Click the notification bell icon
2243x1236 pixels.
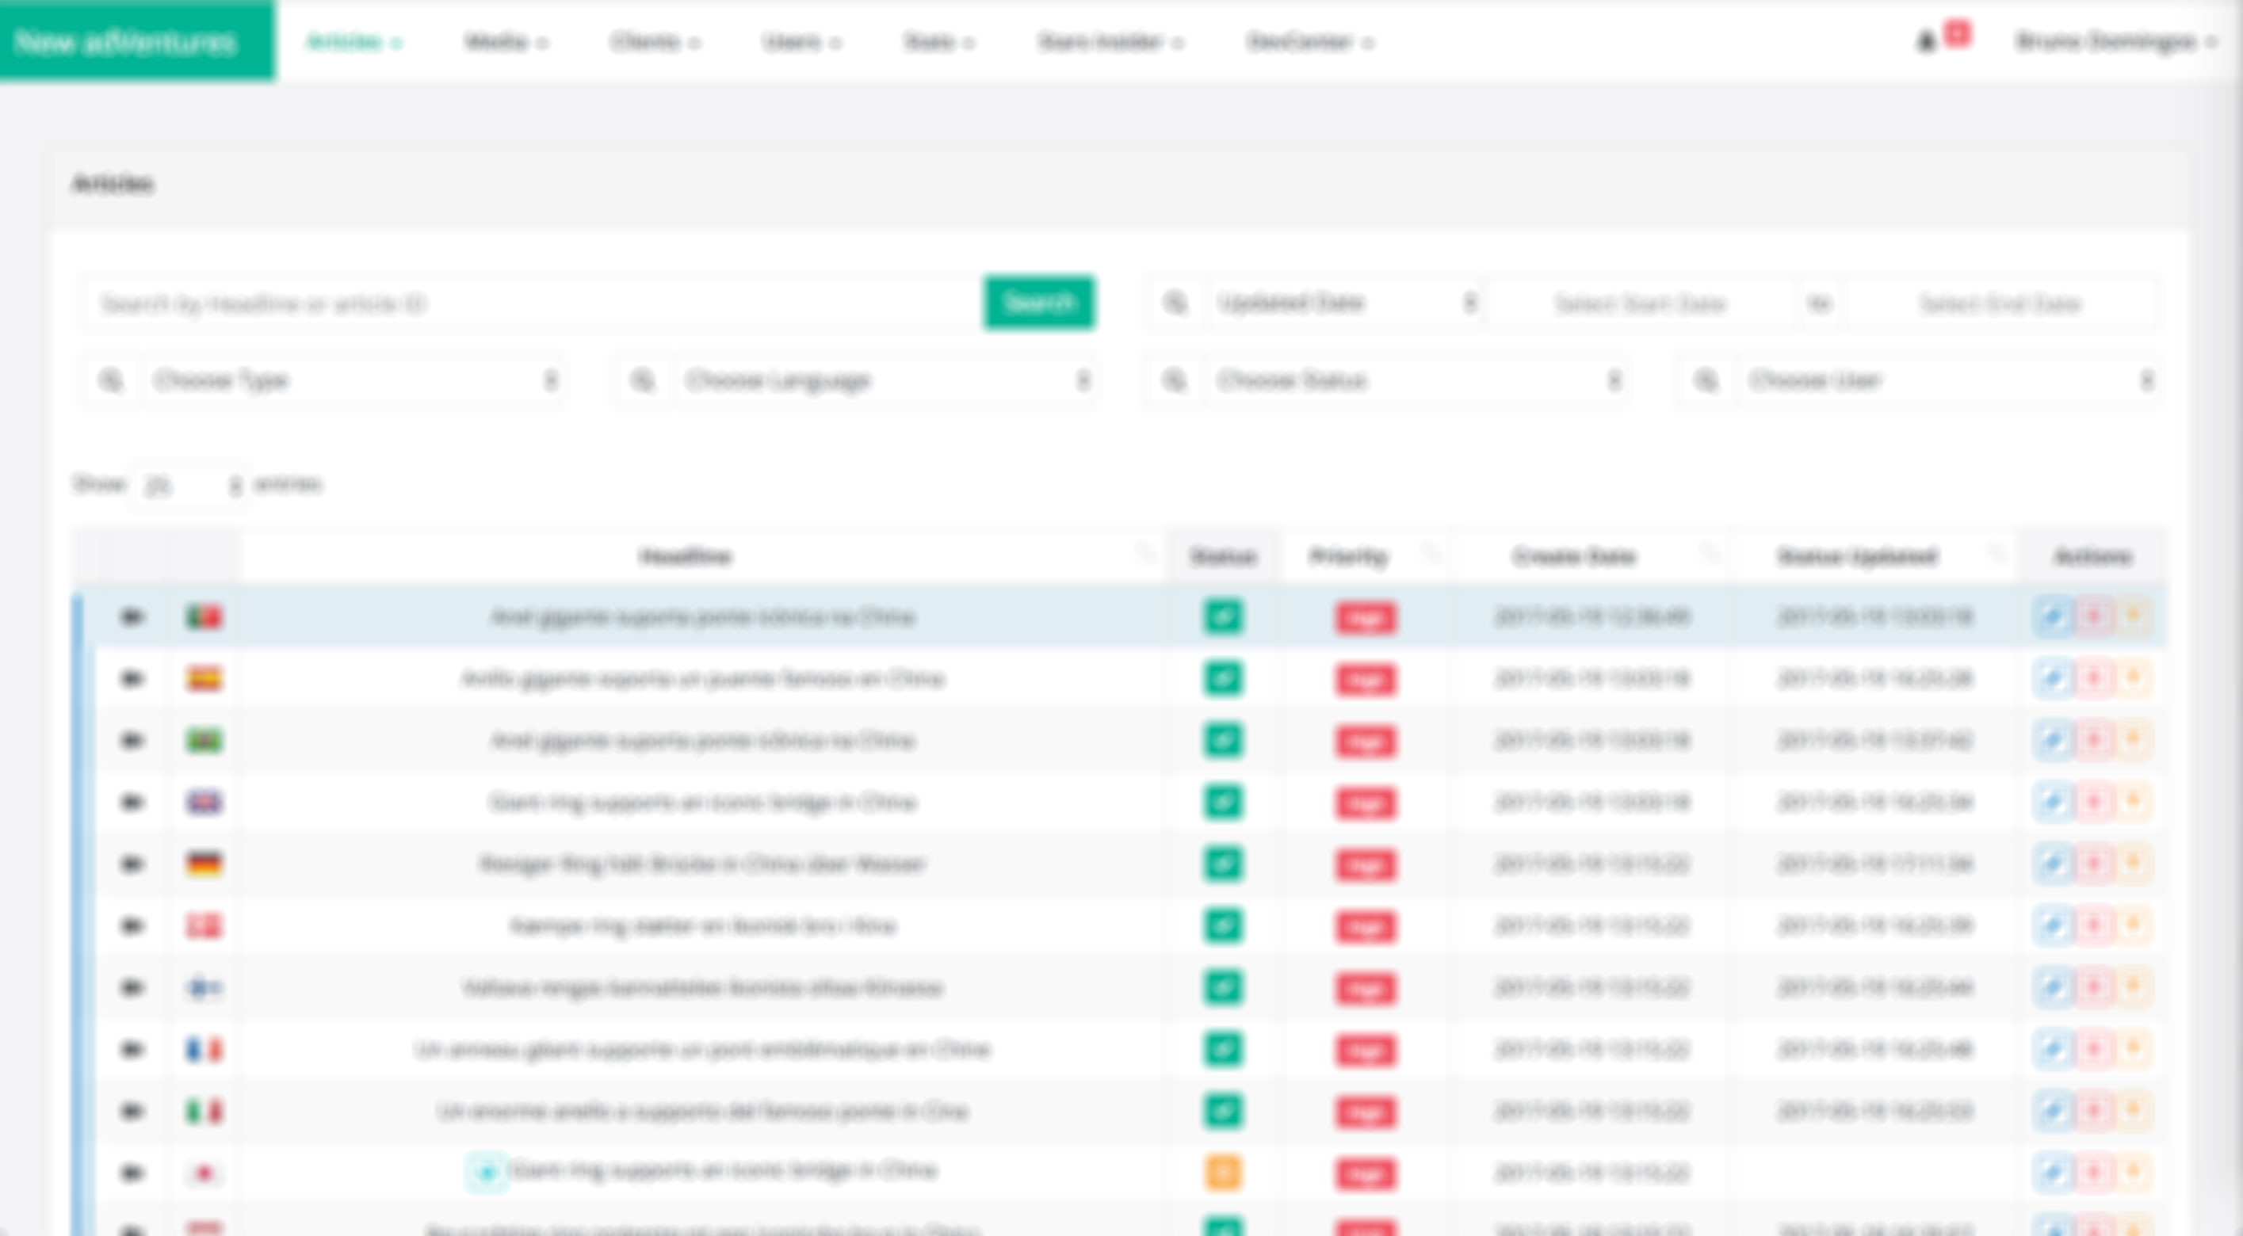[x=1925, y=41]
